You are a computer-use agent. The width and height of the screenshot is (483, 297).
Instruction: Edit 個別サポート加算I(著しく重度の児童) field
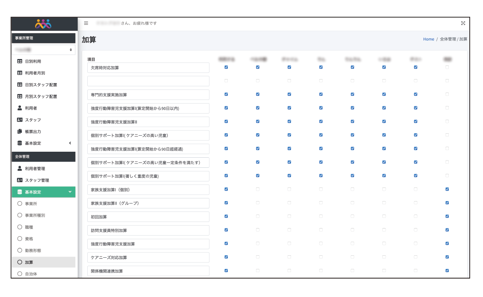pos(149,176)
